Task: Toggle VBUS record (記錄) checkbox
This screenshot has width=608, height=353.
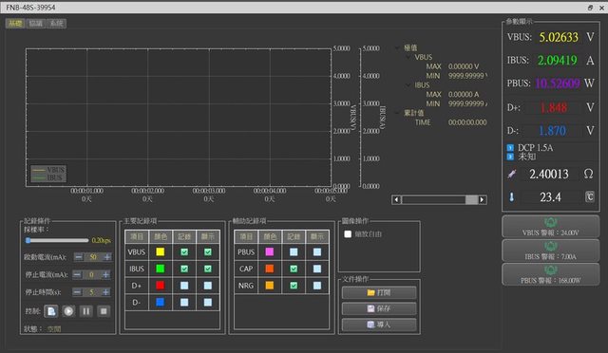Action: [184, 251]
